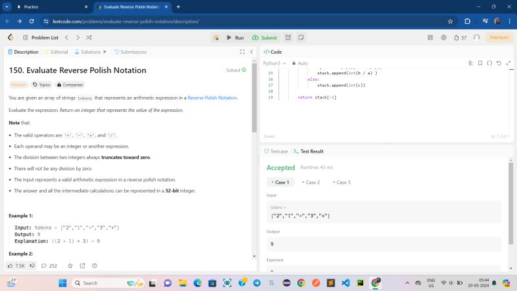Star this problem as favorite
The width and height of the screenshot is (517, 291).
(x=70, y=265)
